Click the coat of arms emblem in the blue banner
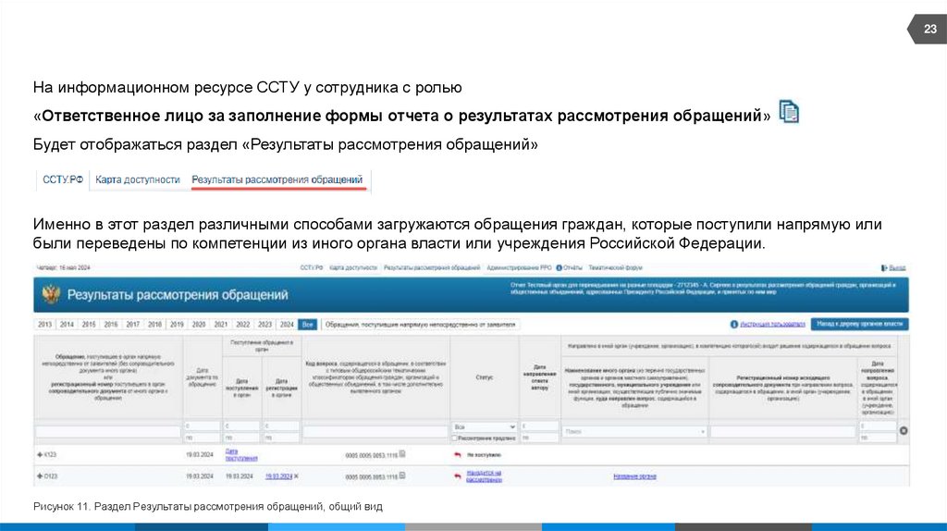Image resolution: width=947 pixels, height=531 pixels. [x=51, y=295]
